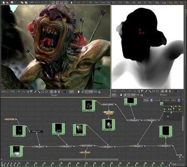Viewport: 187px width, 167px height.
Task: Add a Loader with LD button
Action: coord(79,3)
